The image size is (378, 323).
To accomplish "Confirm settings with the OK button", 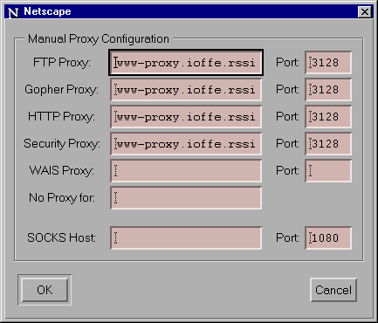I will click(x=45, y=290).
